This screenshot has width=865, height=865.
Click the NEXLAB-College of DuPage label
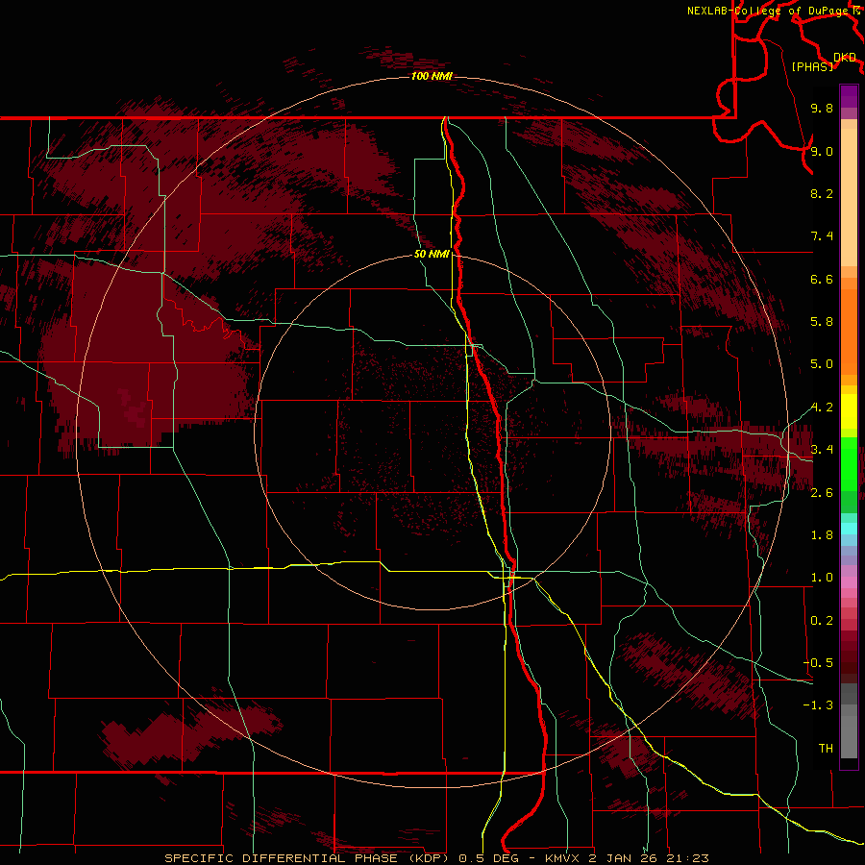click(769, 11)
